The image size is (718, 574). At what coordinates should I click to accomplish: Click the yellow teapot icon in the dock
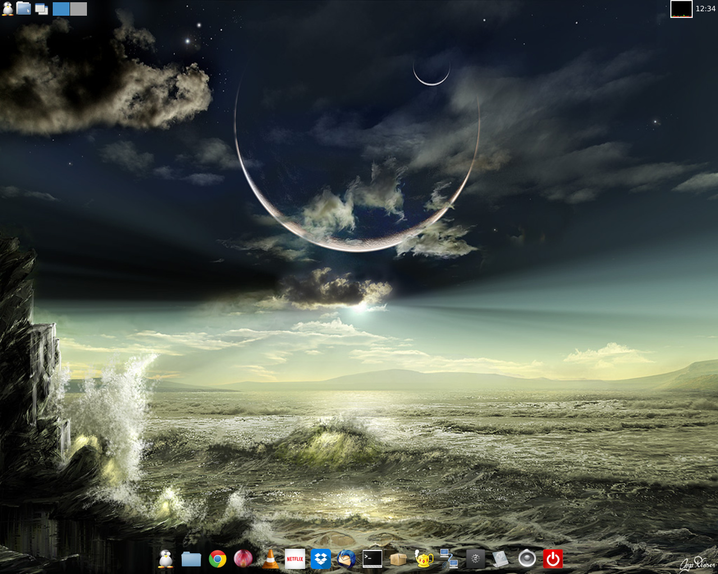tap(424, 559)
